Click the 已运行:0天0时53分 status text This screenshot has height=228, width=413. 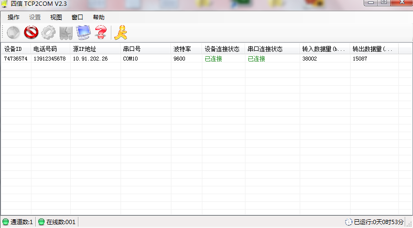tap(379, 222)
